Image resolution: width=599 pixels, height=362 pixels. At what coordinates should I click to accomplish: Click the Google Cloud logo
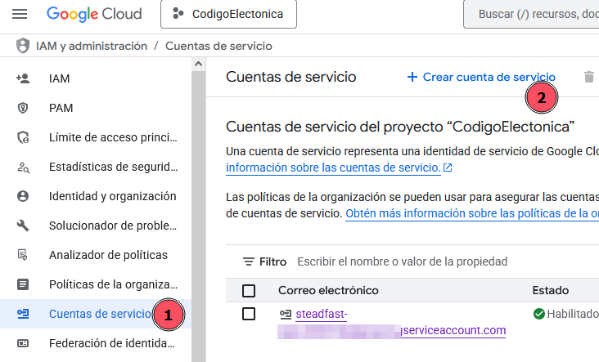coord(94,14)
